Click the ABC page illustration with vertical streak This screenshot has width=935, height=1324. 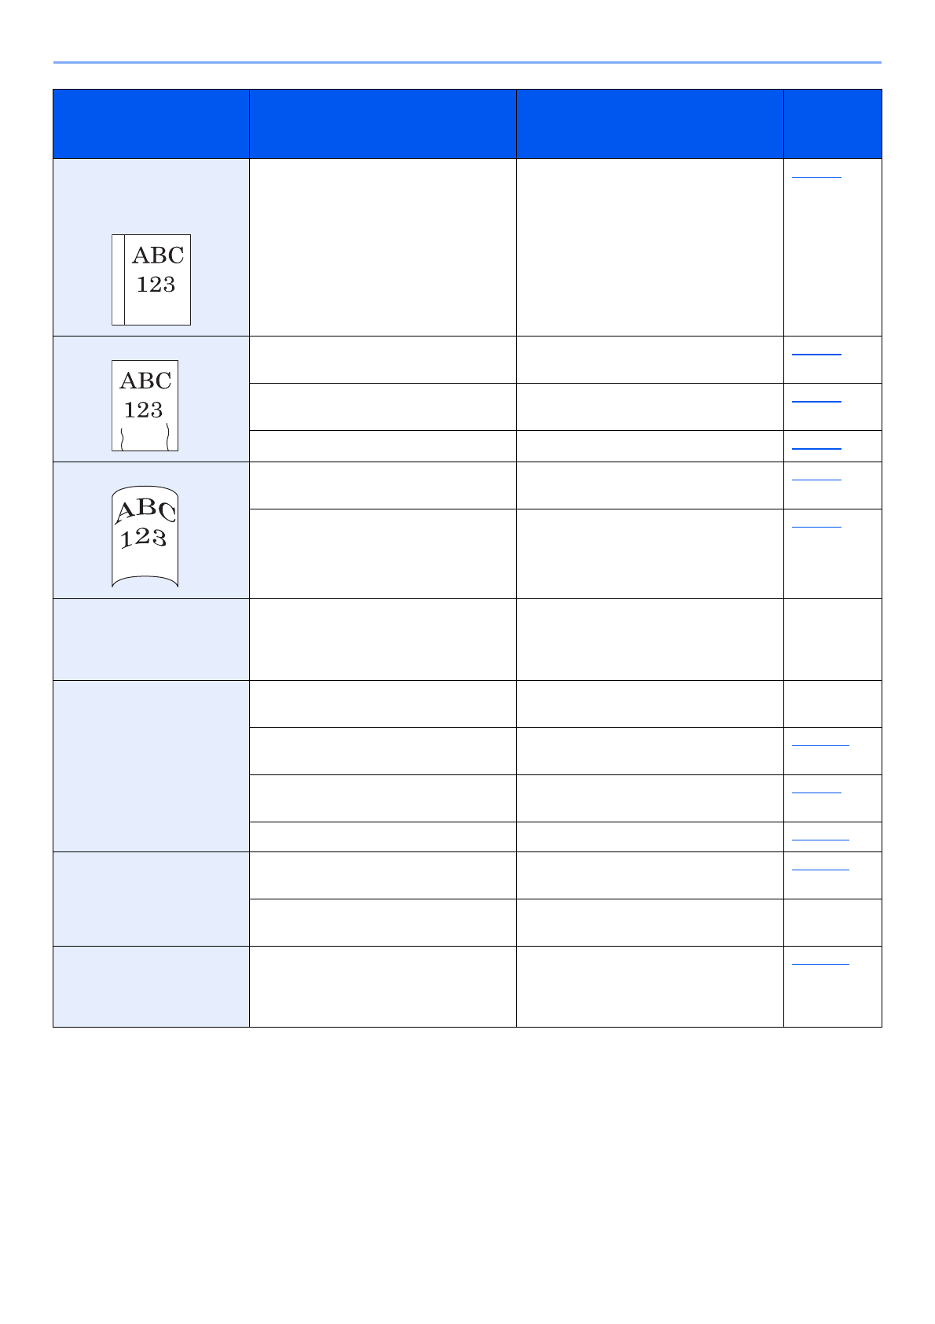click(151, 279)
